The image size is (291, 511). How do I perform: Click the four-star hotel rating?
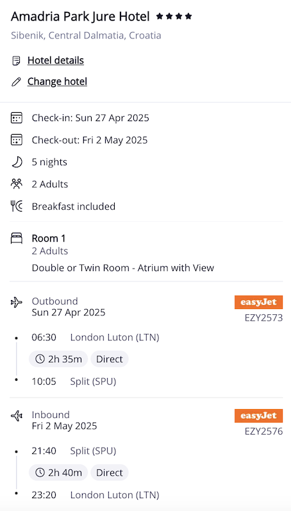point(174,16)
